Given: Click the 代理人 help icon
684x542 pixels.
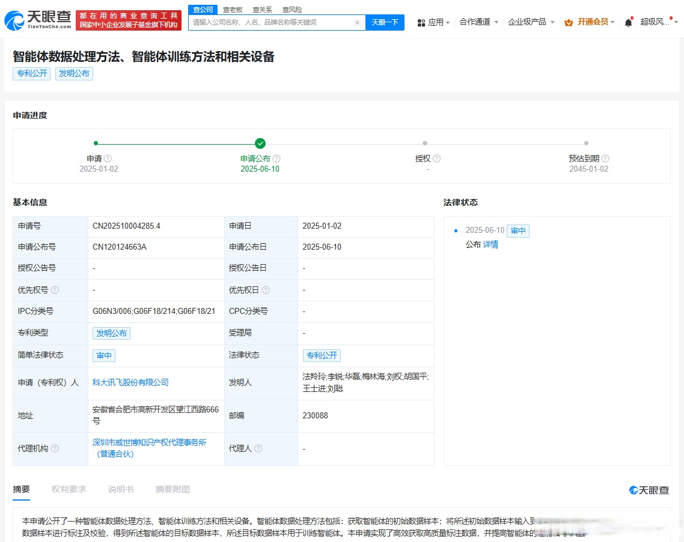Looking at the screenshot, I should point(258,448).
